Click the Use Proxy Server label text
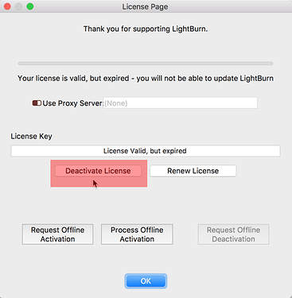This screenshot has height=298, width=292. (x=73, y=103)
